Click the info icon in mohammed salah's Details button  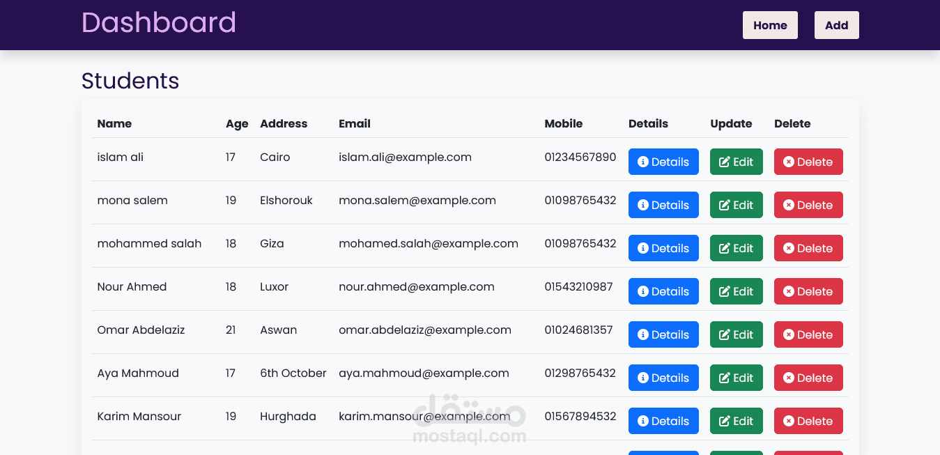[643, 248]
